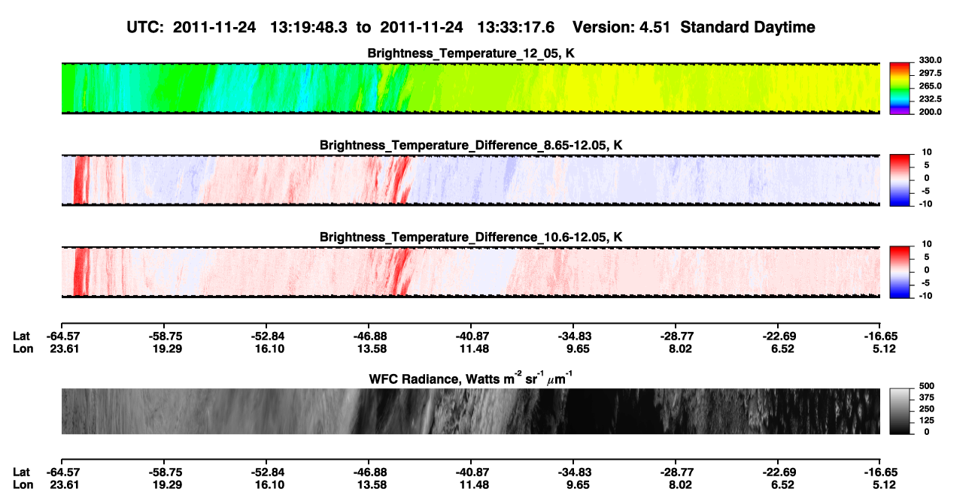The image size is (978, 501).
Task: Click the end time 13:33:17.6 in the title
Action: point(515,27)
